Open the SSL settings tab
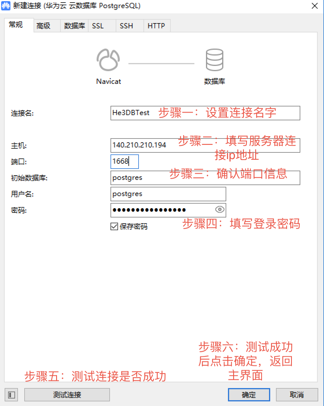This screenshot has height=406, width=324. (x=98, y=26)
